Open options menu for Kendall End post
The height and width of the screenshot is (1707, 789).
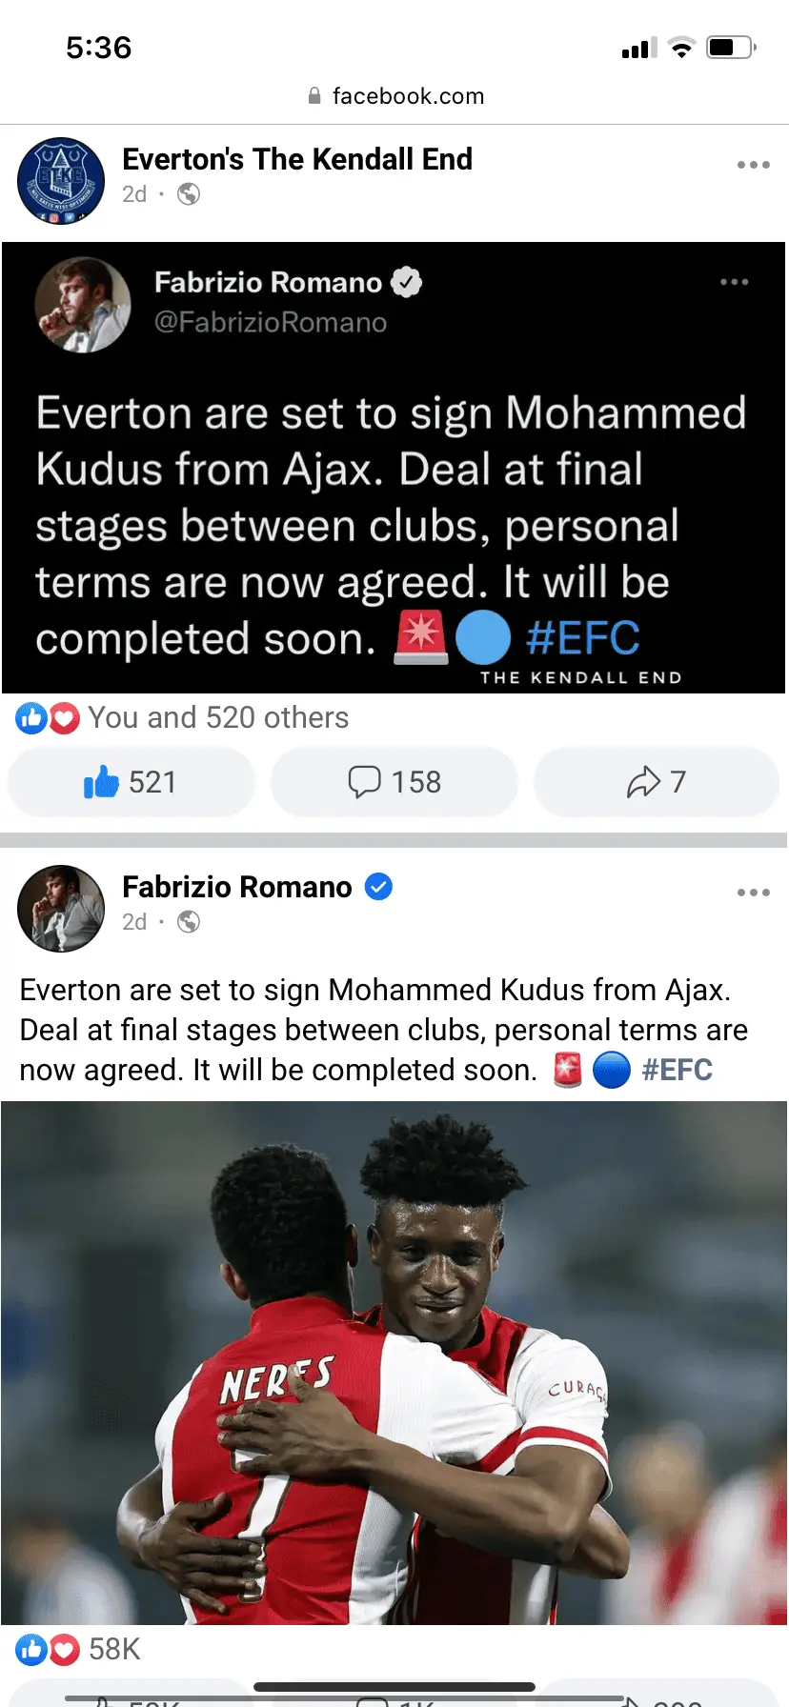pyautogui.click(x=753, y=165)
